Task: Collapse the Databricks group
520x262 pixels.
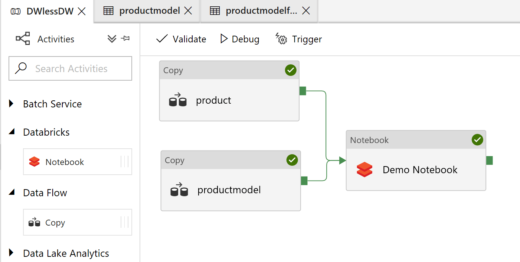Action: (x=12, y=132)
